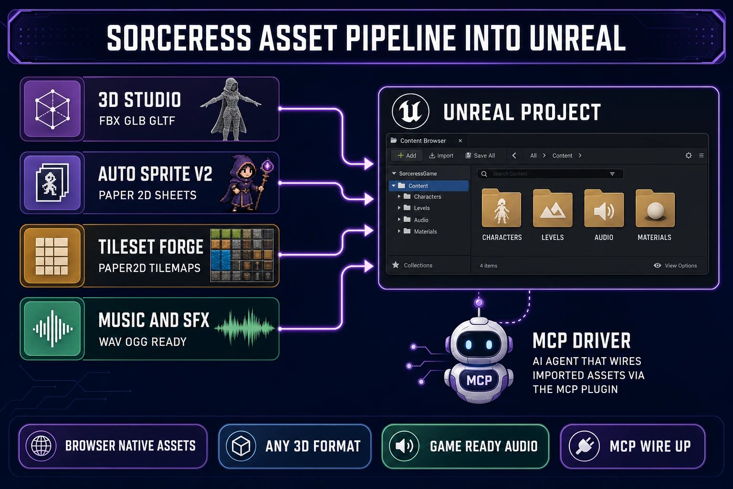Click the cube icon on Any 3D Format
The image size is (733, 489).
tap(241, 446)
